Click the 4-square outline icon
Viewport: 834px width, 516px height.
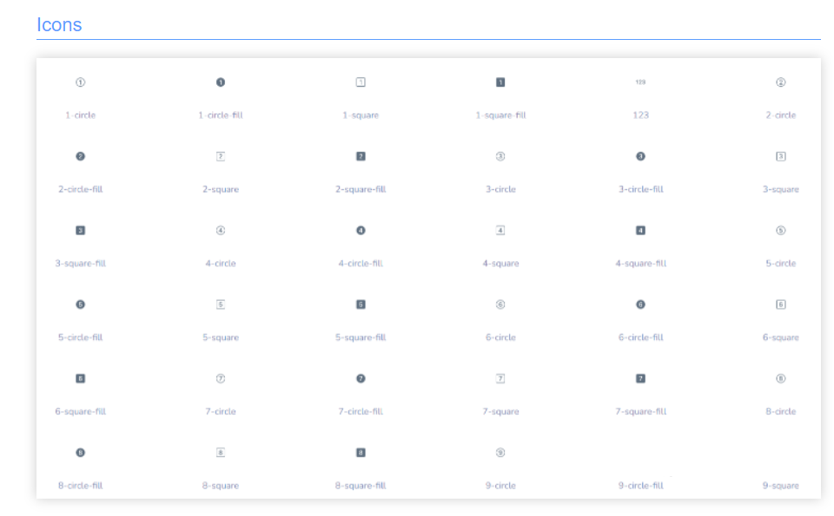pyautogui.click(x=500, y=231)
